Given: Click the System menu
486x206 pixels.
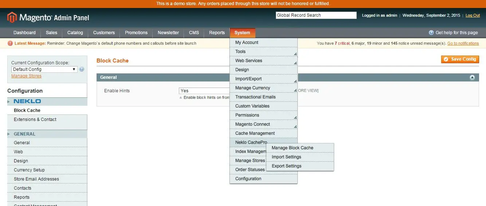Looking at the screenshot, I should tap(242, 33).
